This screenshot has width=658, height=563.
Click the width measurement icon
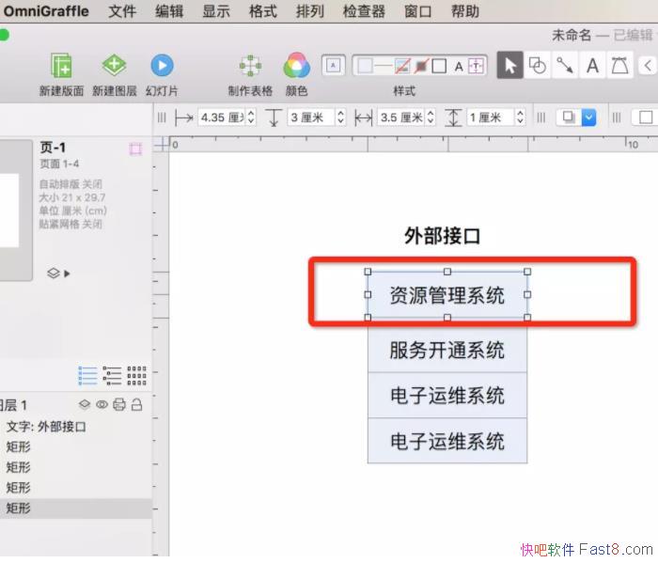[x=364, y=117]
